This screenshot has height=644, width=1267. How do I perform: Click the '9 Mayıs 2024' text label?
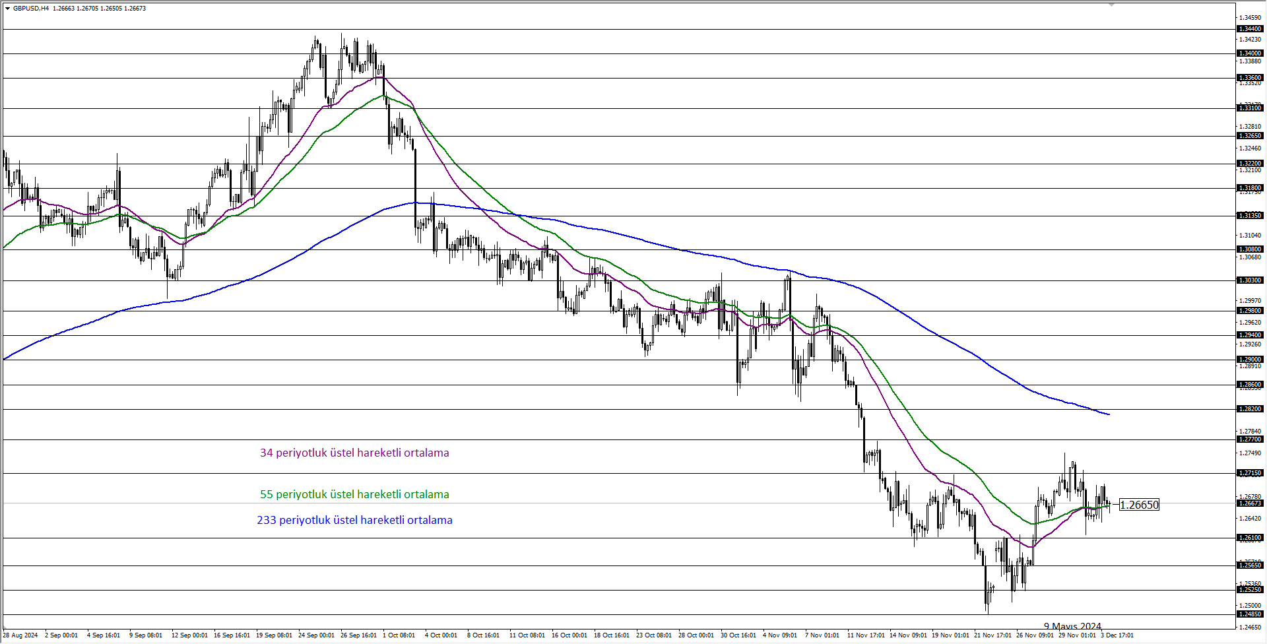point(1072,626)
